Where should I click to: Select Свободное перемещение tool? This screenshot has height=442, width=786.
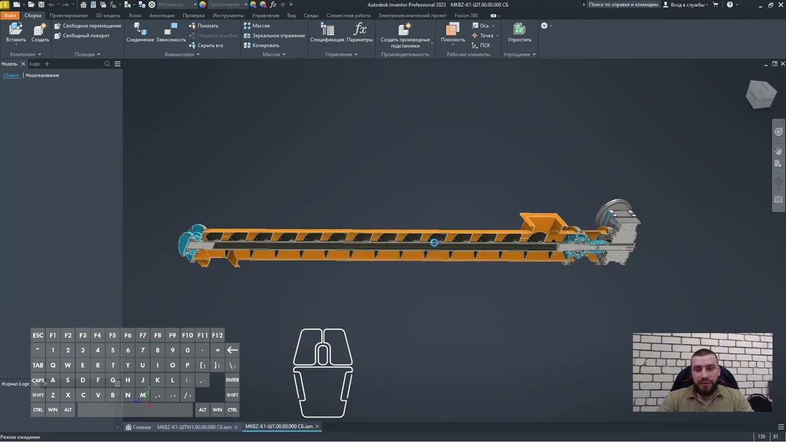tap(88, 26)
